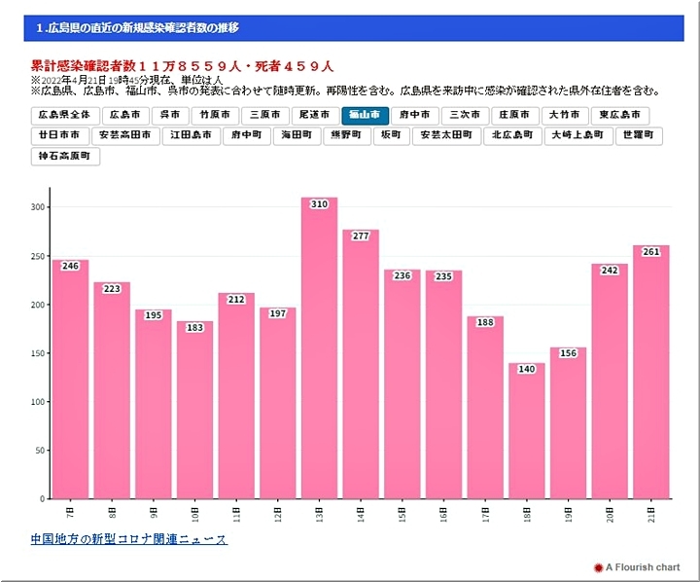Click the 13日 bar showing 310
The image size is (700, 582).
[319, 350]
